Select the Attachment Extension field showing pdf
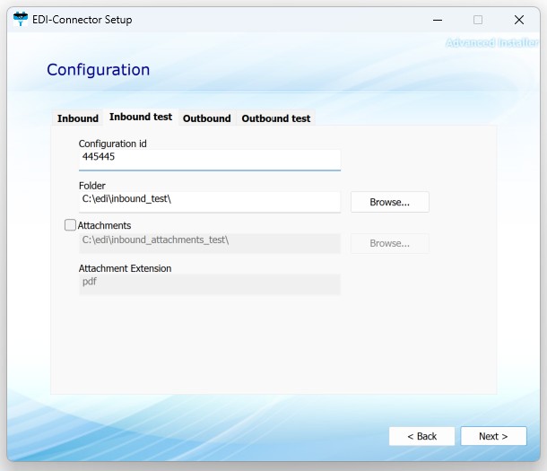 tap(209, 283)
